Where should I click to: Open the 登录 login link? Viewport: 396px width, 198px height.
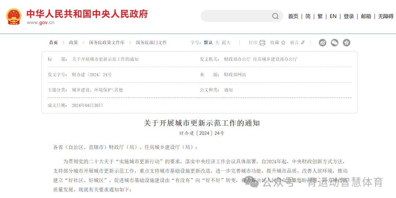[x=349, y=16]
